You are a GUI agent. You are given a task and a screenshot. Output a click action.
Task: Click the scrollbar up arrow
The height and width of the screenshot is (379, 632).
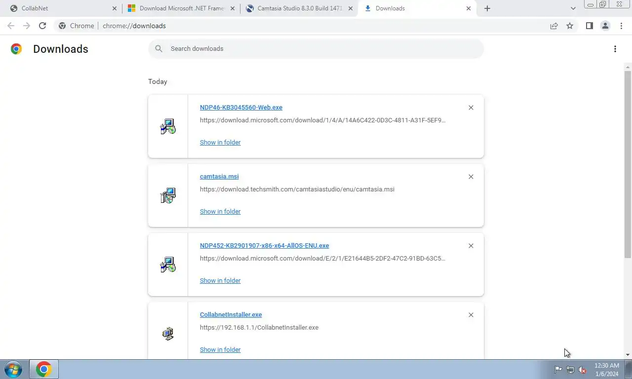coord(628,67)
